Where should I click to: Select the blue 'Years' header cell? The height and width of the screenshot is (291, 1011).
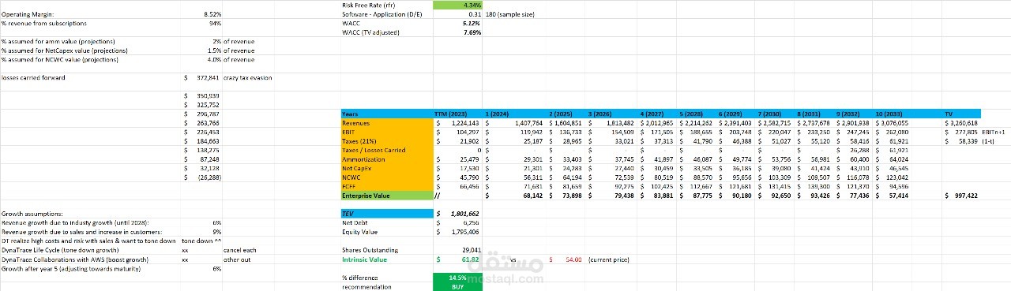[x=387, y=114]
